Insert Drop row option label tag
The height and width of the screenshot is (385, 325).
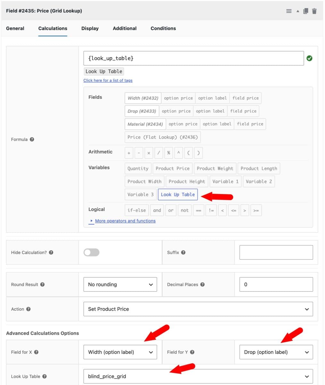210,111
